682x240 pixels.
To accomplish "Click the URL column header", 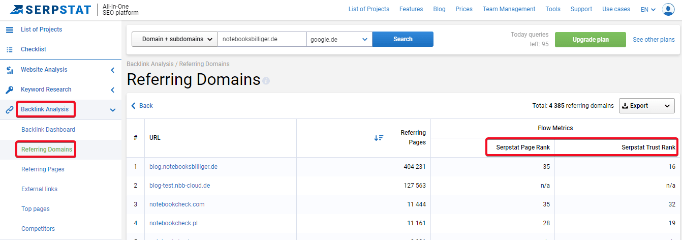I will [155, 138].
